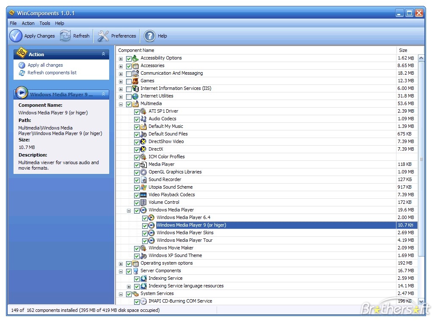Click the Internet Utilities globe icon
The width and height of the screenshot is (432, 322).
(x=135, y=96)
